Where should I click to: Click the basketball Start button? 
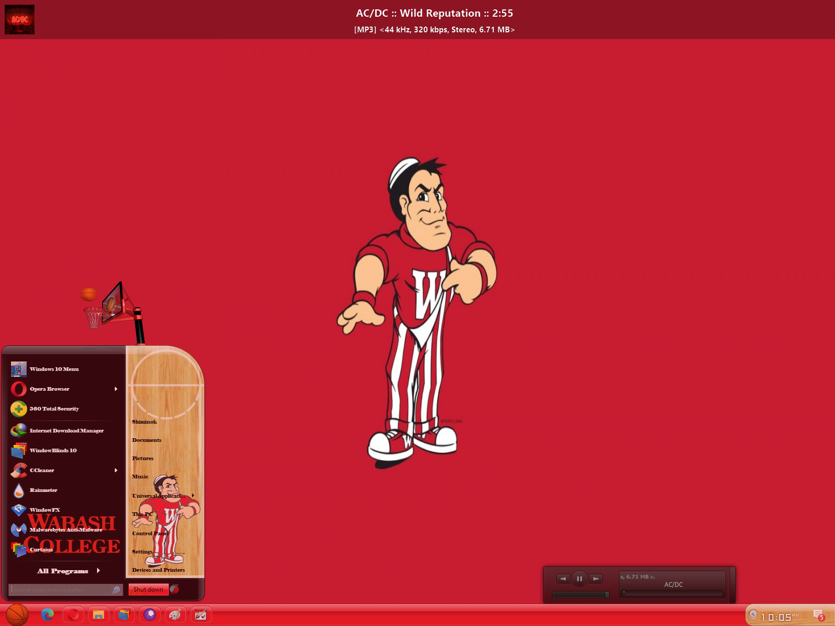(17, 615)
